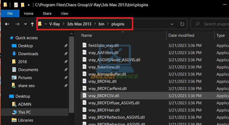229x125 pixels.
Task: Open the Share ribbon tab
Action: coord(47,14)
